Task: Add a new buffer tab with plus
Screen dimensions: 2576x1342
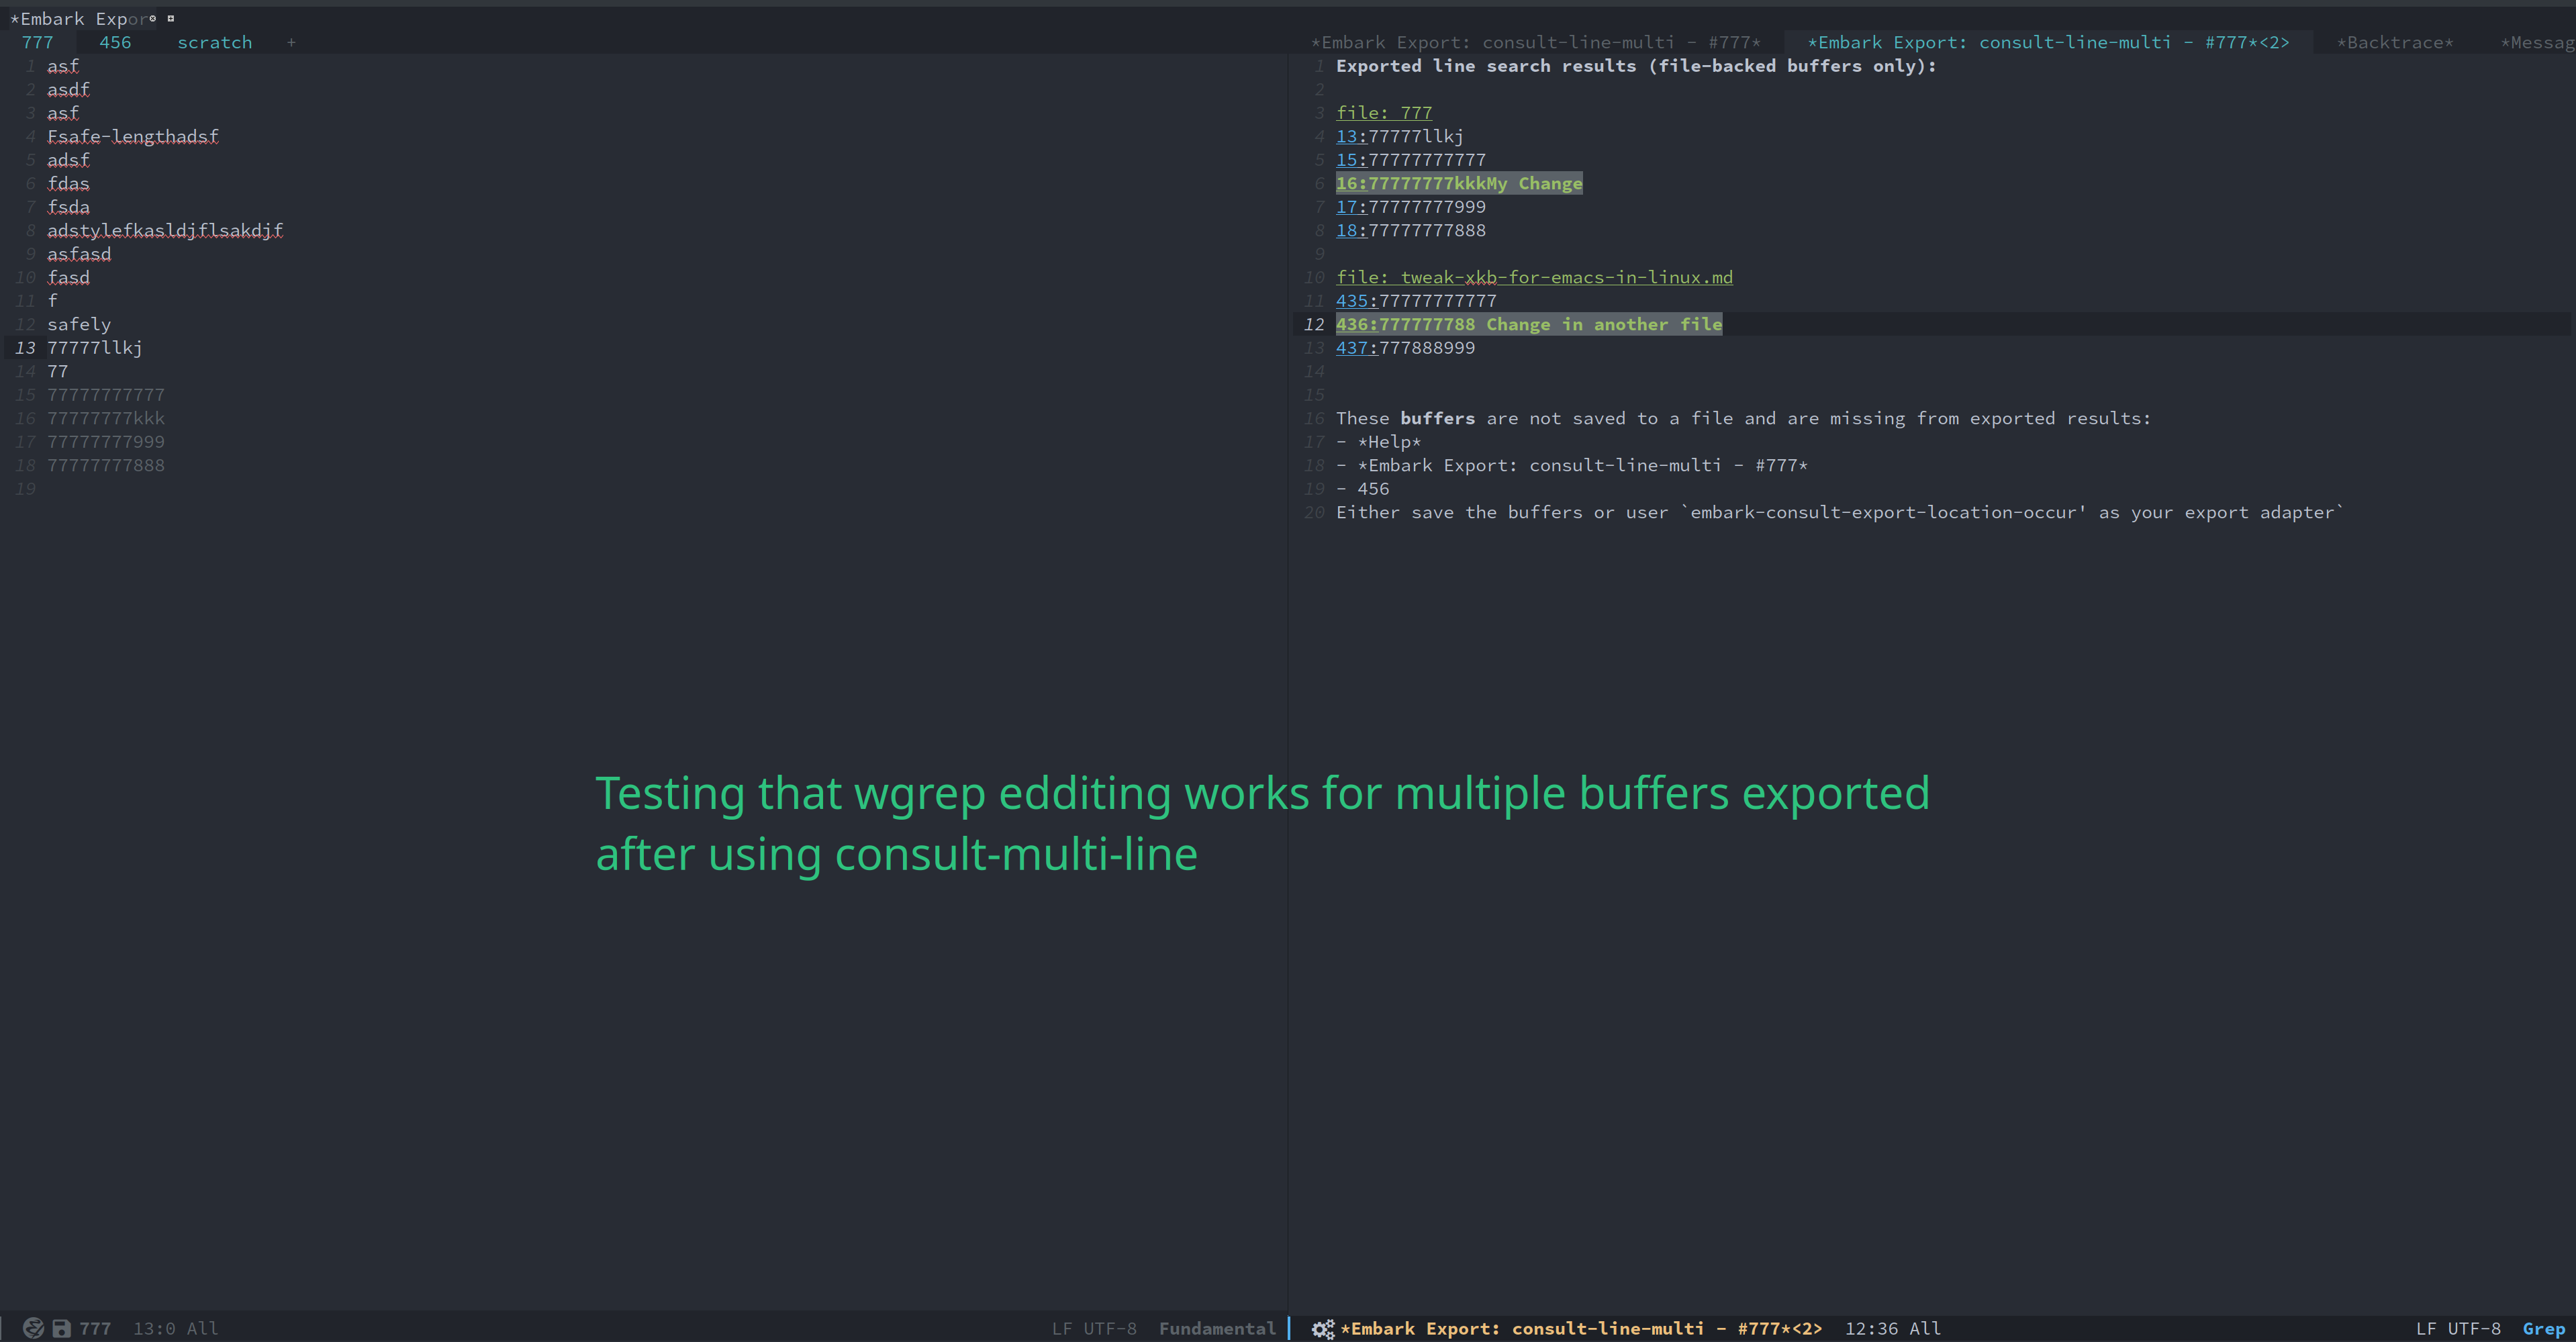Action: [291, 42]
